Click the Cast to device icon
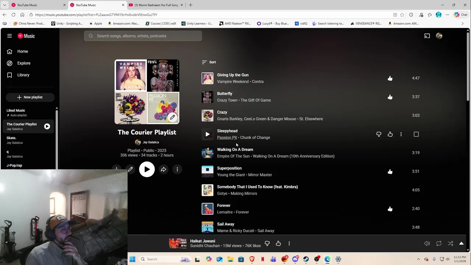Screen dimensions: 471x265 [x=427, y=36]
